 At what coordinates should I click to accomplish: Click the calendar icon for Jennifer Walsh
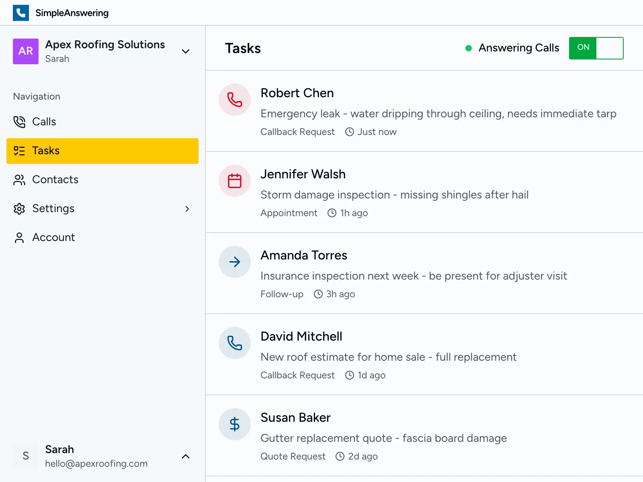click(235, 181)
